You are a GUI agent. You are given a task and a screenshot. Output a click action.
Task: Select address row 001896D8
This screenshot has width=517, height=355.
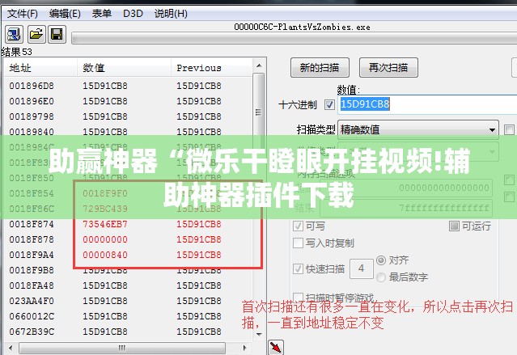point(128,86)
